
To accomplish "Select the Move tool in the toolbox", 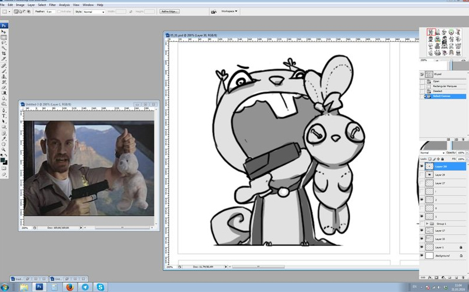I will pyautogui.click(x=4, y=32).
